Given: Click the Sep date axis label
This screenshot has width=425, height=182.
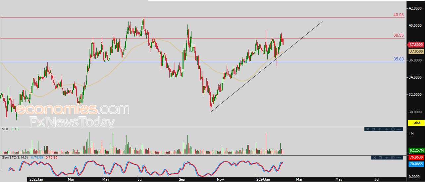Looking at the screenshot, I should pos(182,179).
